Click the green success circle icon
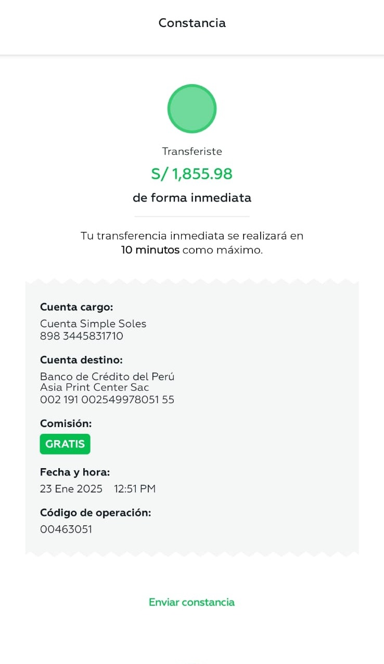 (x=191, y=109)
